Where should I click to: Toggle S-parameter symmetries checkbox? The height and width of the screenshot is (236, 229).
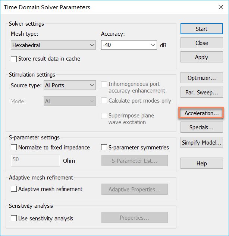tap(104, 147)
